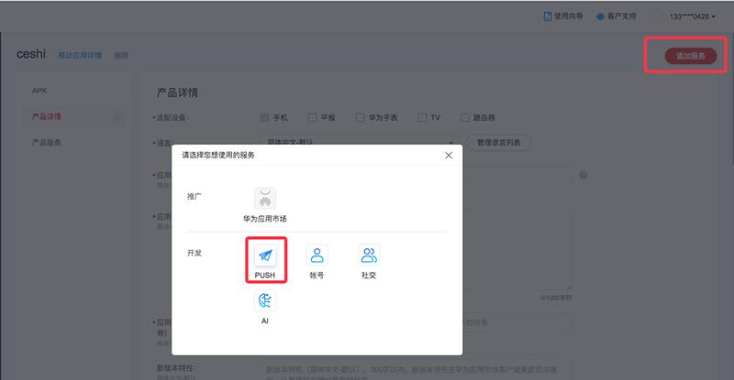
Task: Enable the 平板 device checkbox
Action: (x=313, y=118)
